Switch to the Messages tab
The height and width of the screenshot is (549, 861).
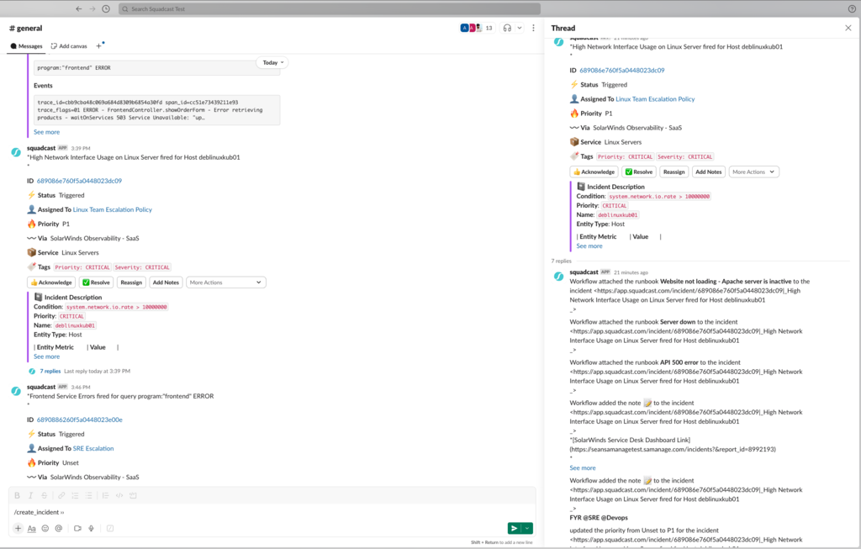coord(26,46)
